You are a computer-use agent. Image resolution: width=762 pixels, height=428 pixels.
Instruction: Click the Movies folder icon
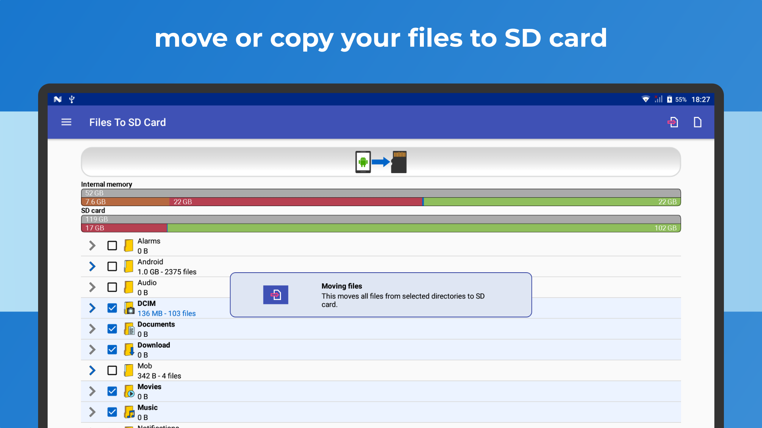(129, 391)
